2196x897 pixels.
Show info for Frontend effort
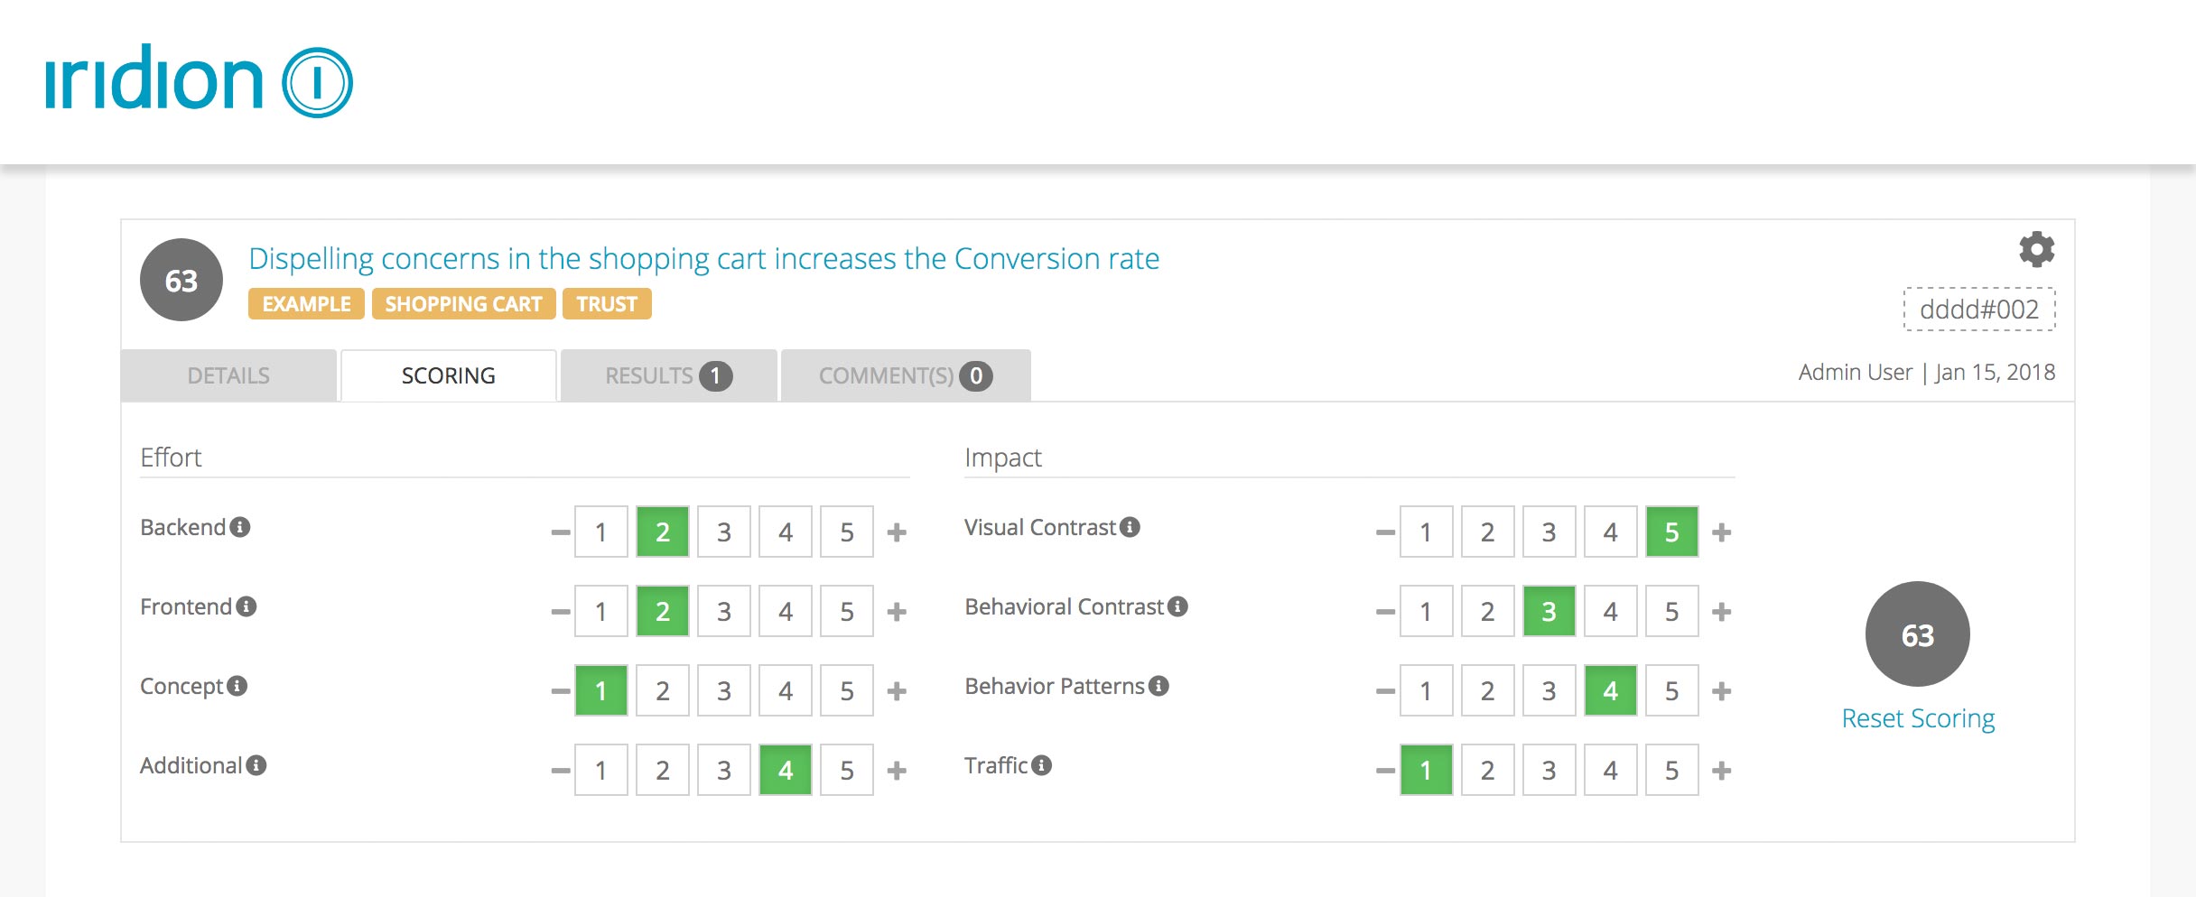click(x=247, y=606)
